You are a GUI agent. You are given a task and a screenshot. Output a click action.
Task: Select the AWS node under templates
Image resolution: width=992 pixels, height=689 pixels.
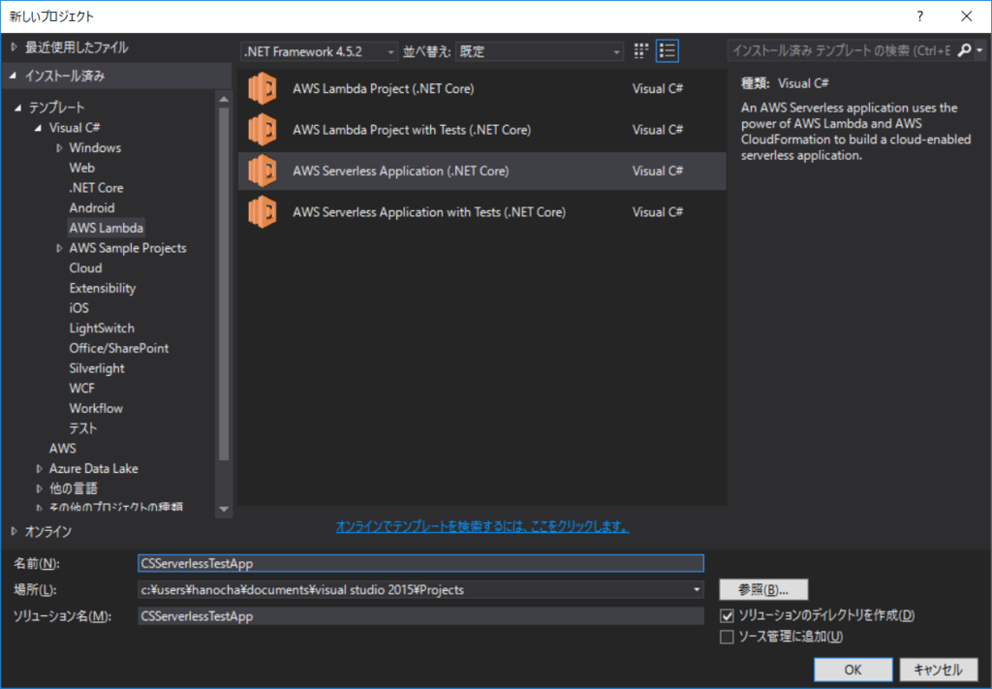click(63, 448)
